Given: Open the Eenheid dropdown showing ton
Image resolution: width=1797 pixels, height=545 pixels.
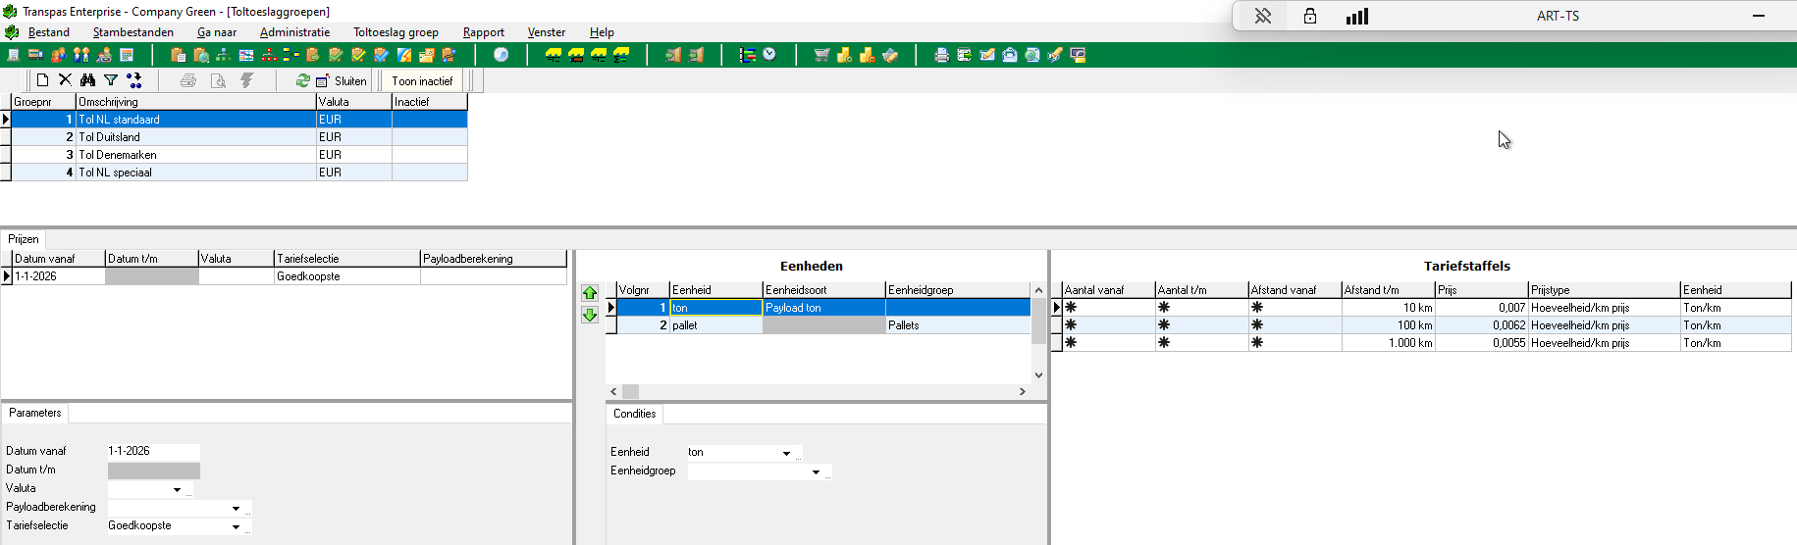Looking at the screenshot, I should click(x=786, y=453).
